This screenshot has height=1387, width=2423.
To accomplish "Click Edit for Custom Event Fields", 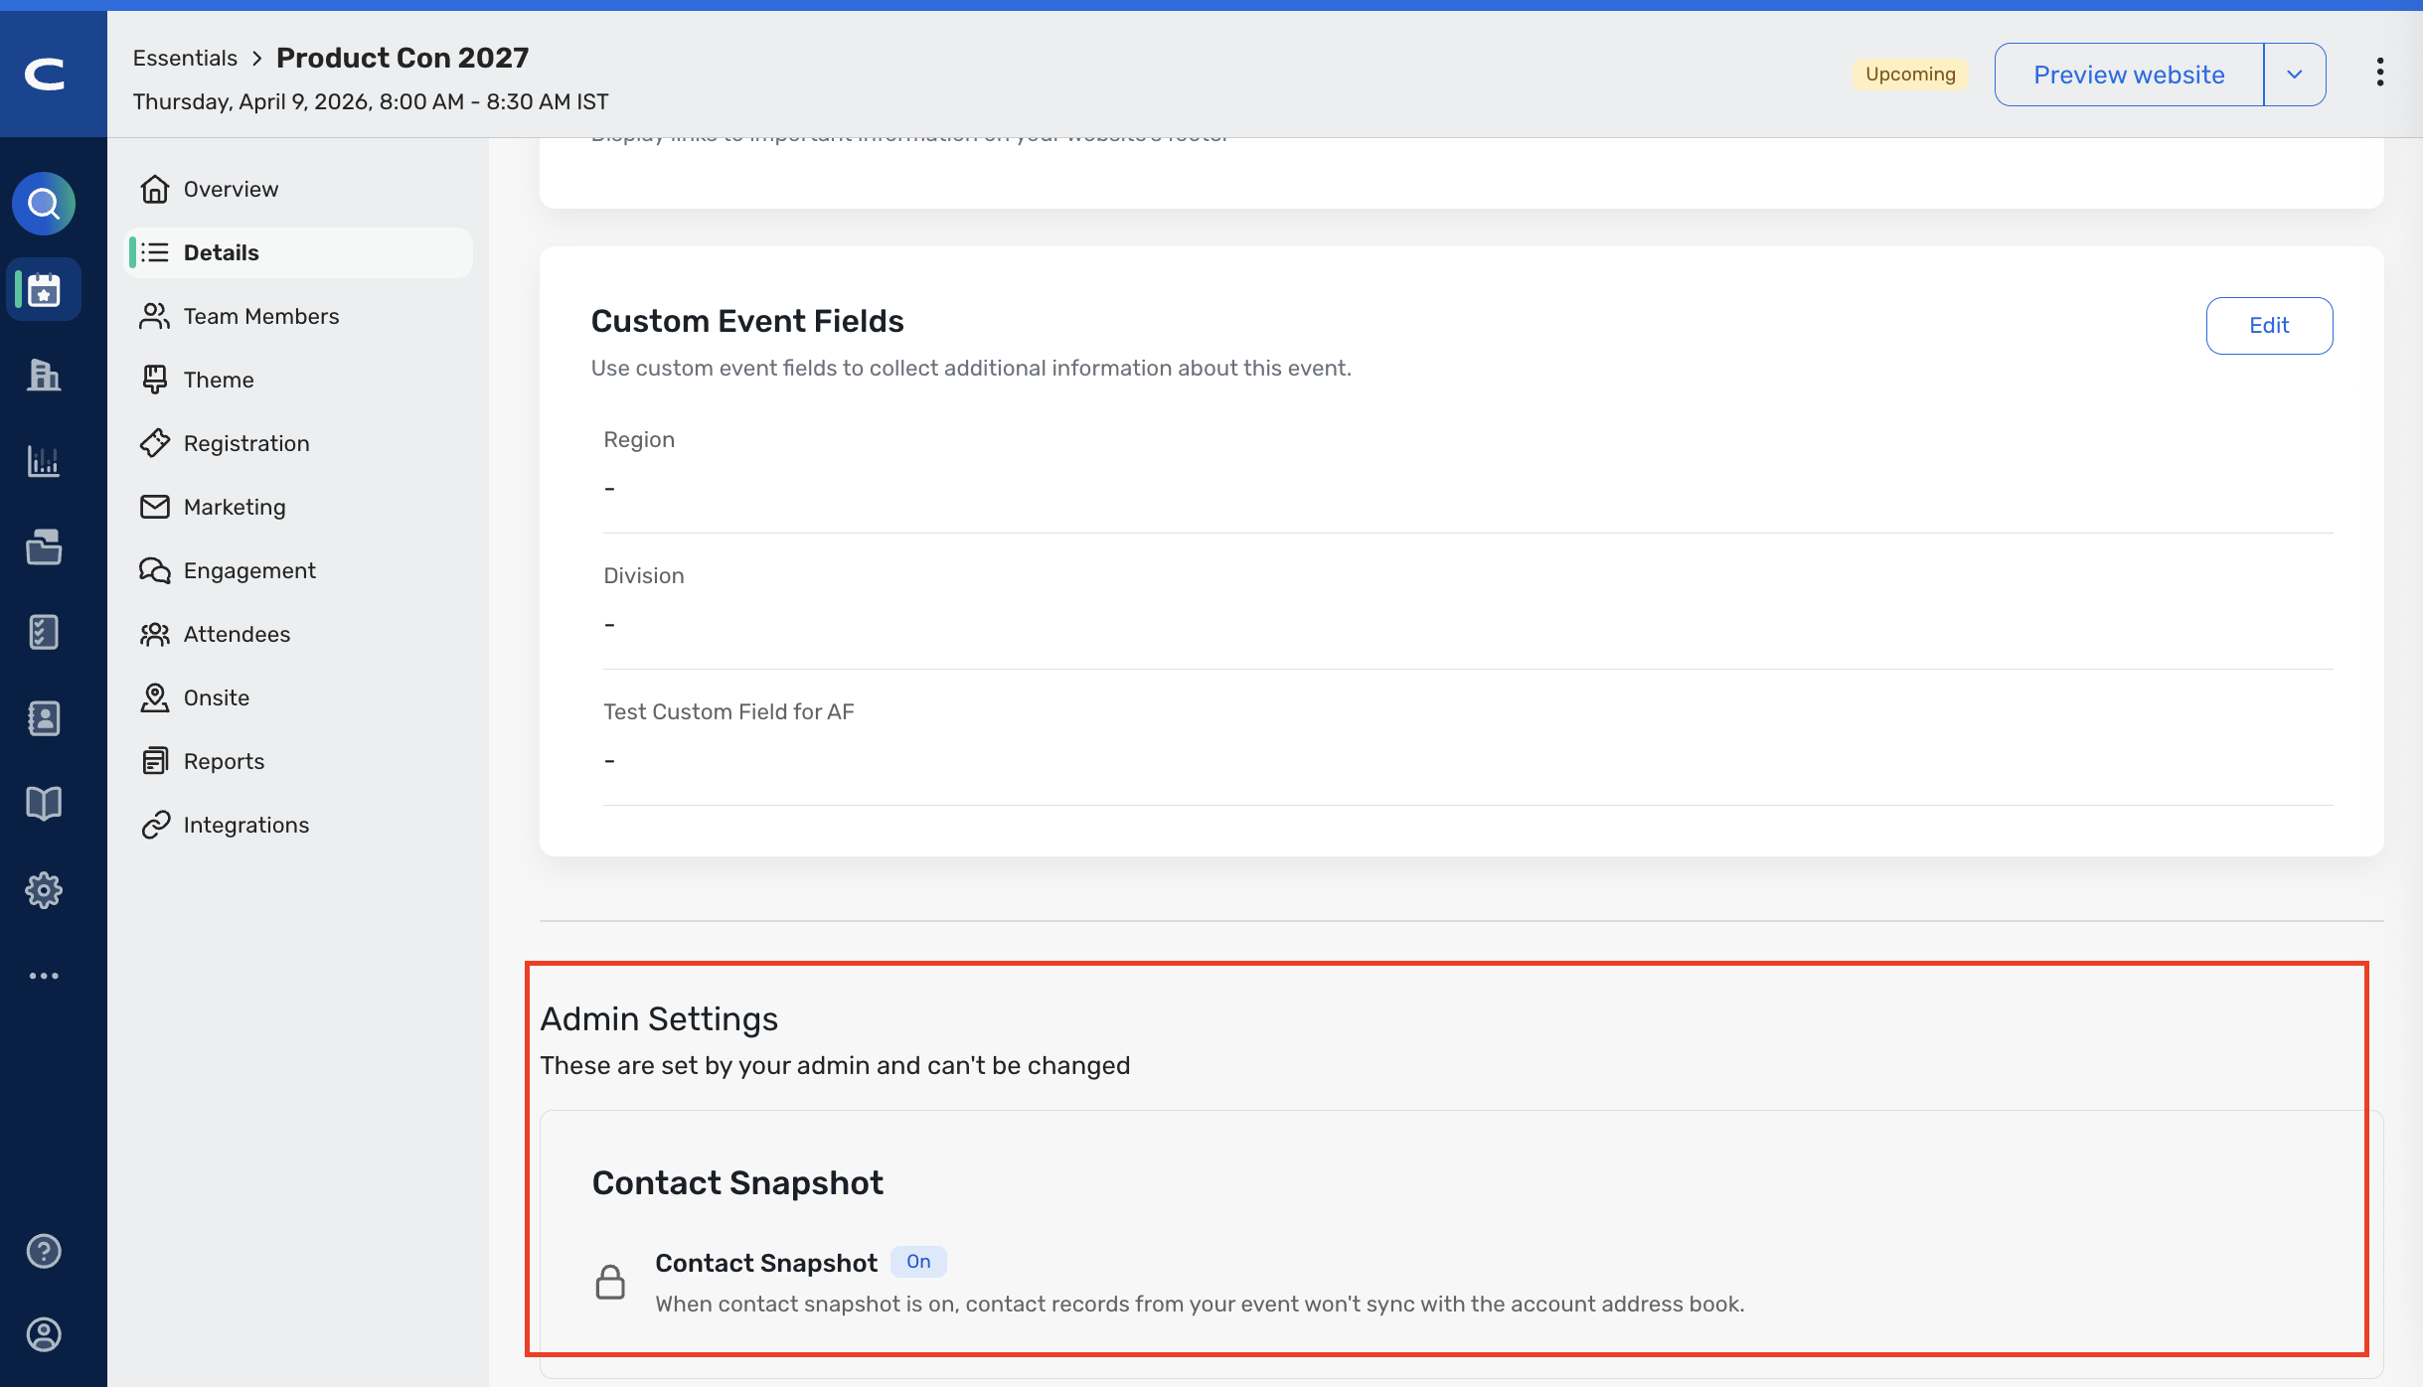I will tap(2269, 326).
